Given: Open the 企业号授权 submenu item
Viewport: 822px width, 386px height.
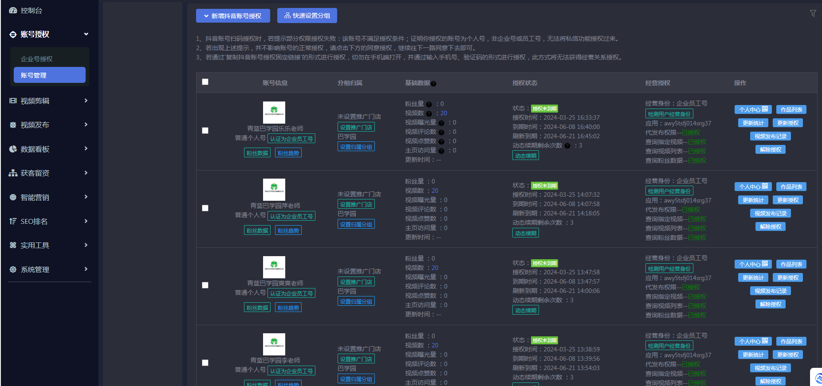Looking at the screenshot, I should tap(37, 59).
